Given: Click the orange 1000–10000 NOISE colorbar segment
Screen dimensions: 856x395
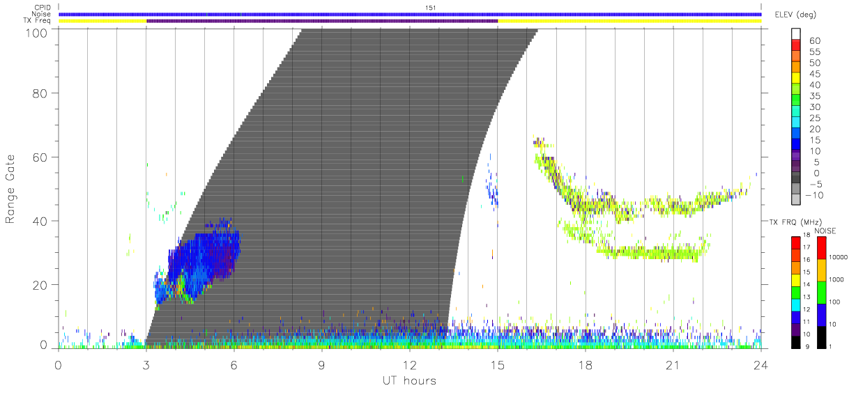Looking at the screenshot, I should pos(821,270).
